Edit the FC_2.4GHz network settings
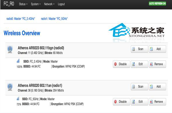The width and height of the screenshot is (172, 113). tap(139, 64)
